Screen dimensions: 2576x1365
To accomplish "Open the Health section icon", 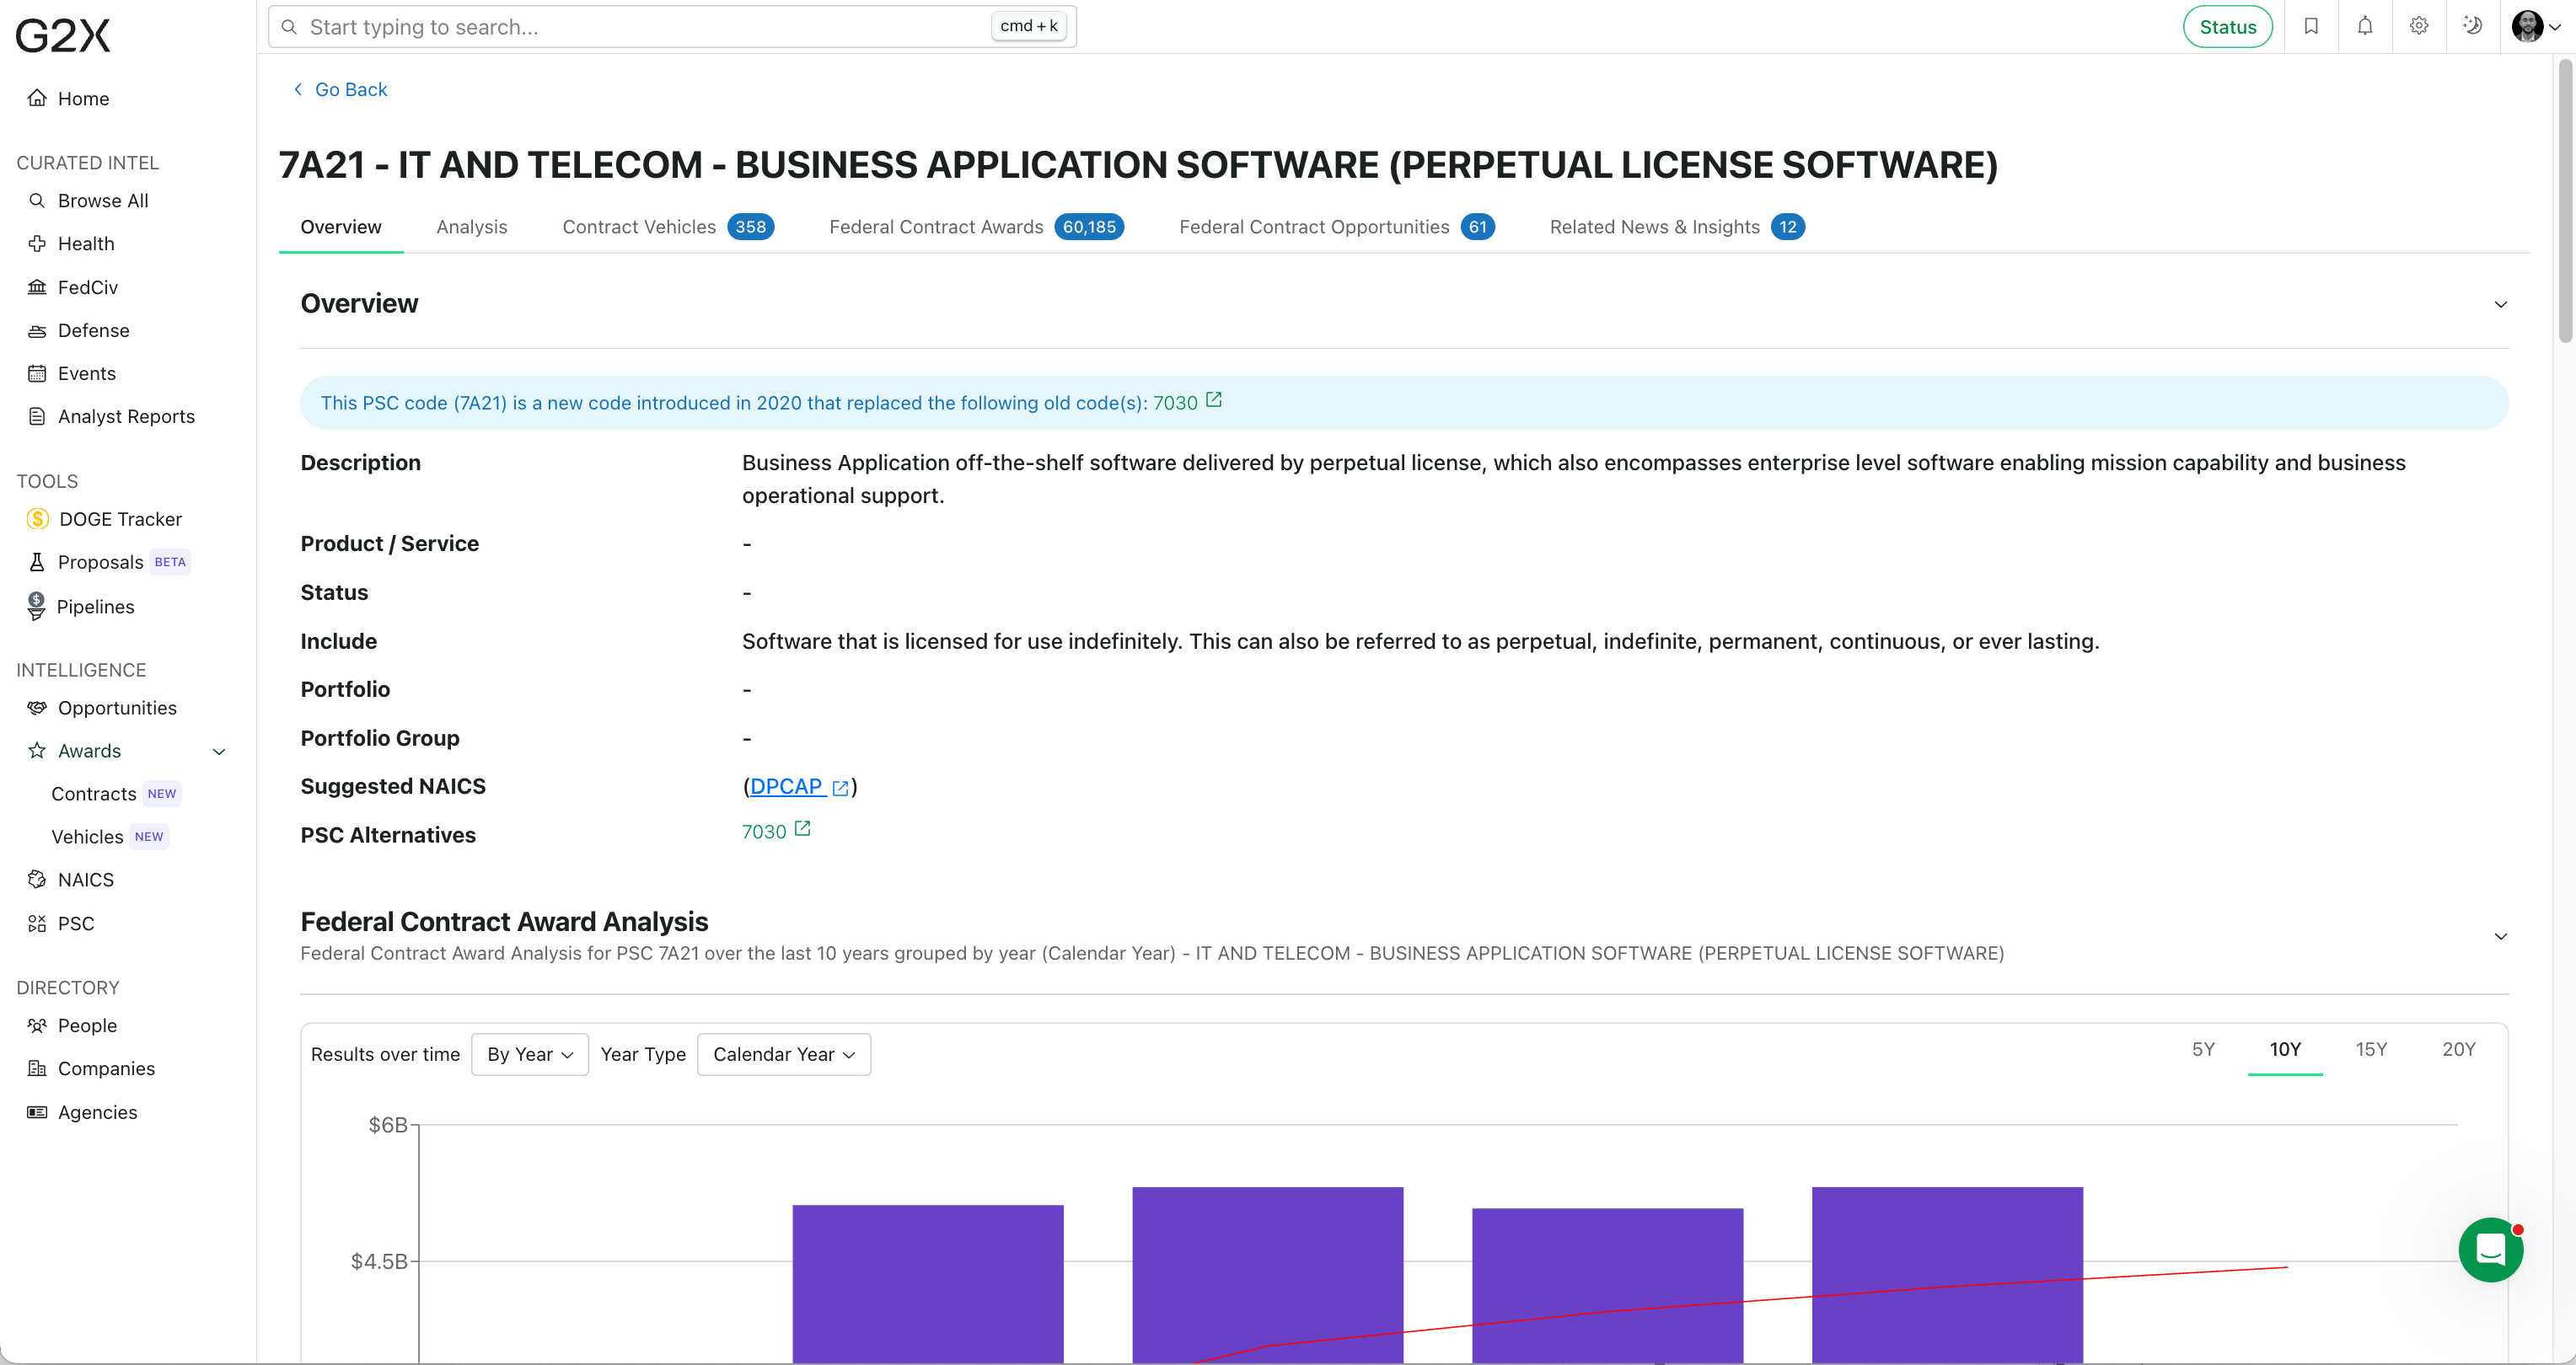I will 37,244.
